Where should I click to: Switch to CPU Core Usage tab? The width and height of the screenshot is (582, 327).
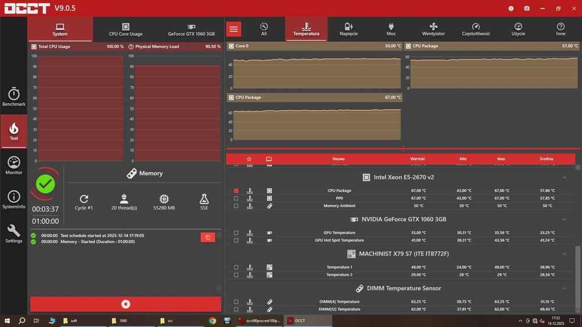[126, 29]
